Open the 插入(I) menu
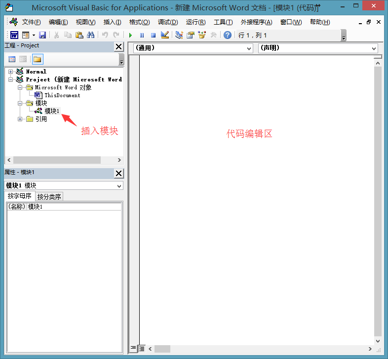 (x=113, y=22)
